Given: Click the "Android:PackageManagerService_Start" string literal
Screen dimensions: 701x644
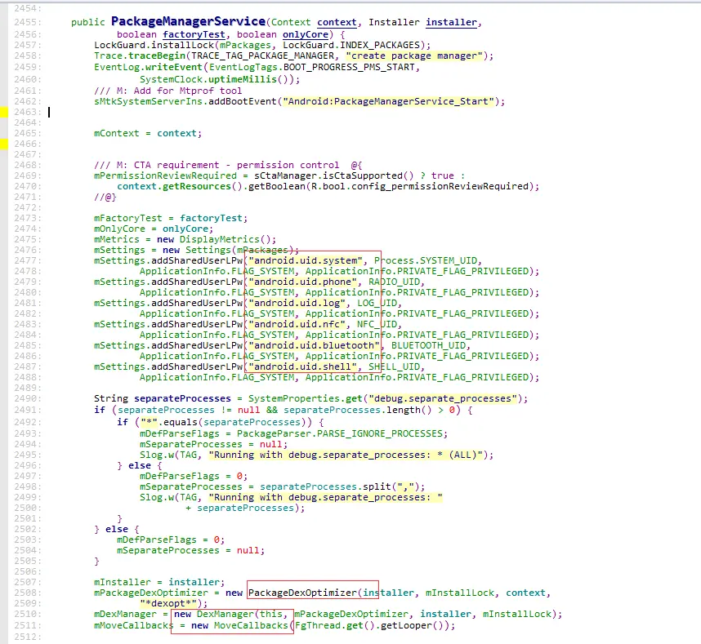Looking at the screenshot, I should [388, 101].
